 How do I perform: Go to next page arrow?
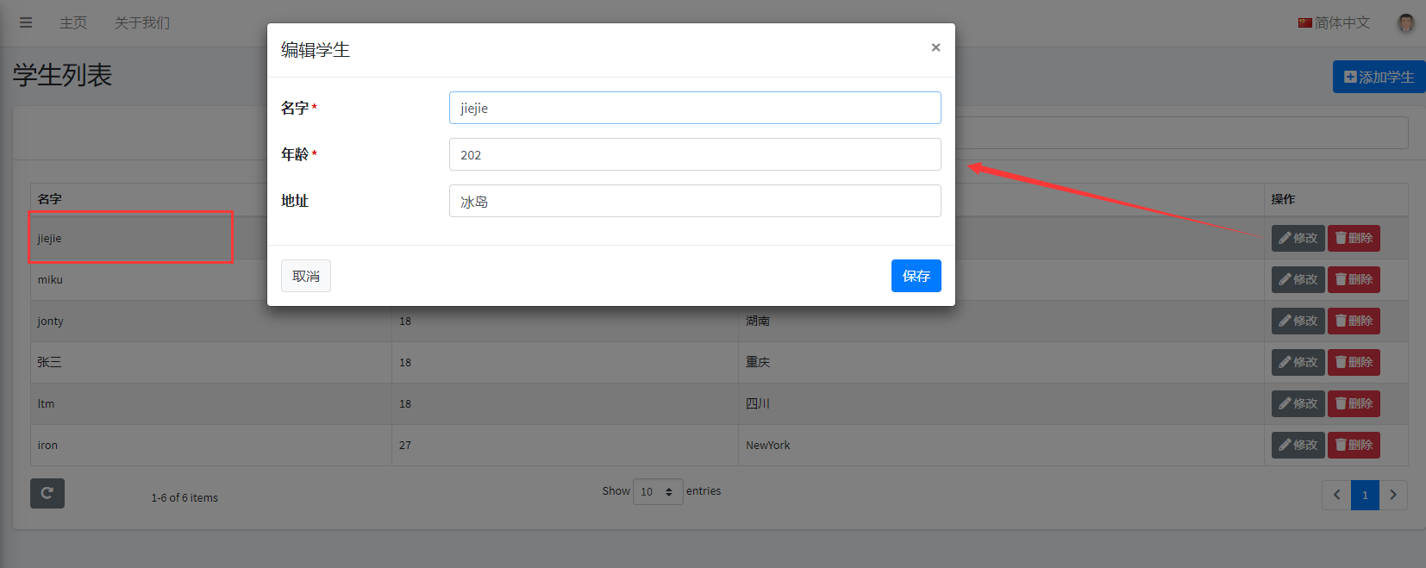click(1393, 495)
